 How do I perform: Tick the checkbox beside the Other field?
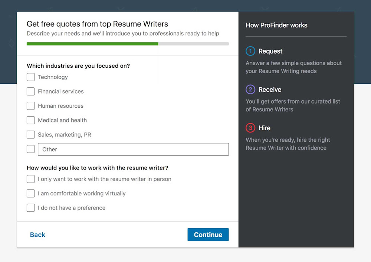[x=30, y=149]
